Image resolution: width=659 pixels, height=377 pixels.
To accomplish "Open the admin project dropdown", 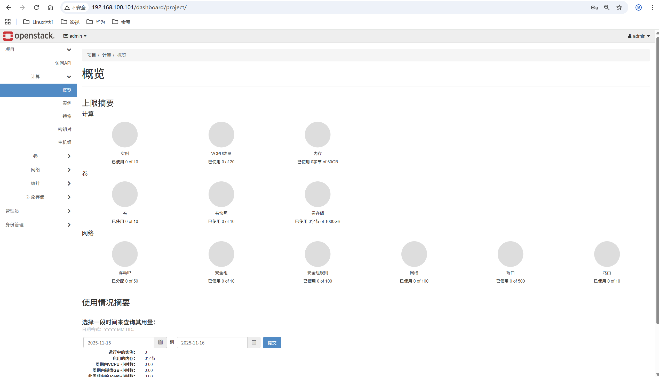I will [x=75, y=36].
